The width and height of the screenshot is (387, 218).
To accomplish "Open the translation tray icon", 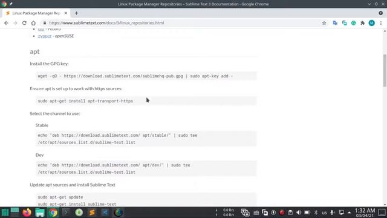I will point(245,213).
